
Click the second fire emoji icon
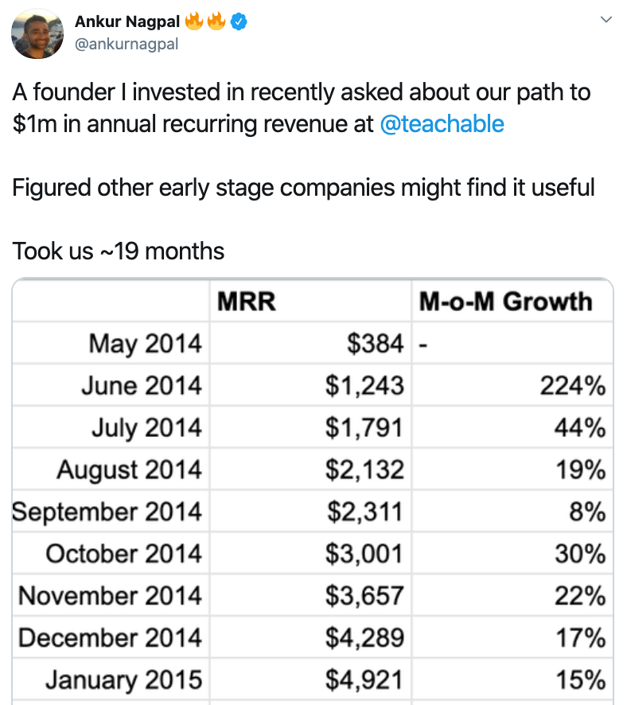click(216, 21)
